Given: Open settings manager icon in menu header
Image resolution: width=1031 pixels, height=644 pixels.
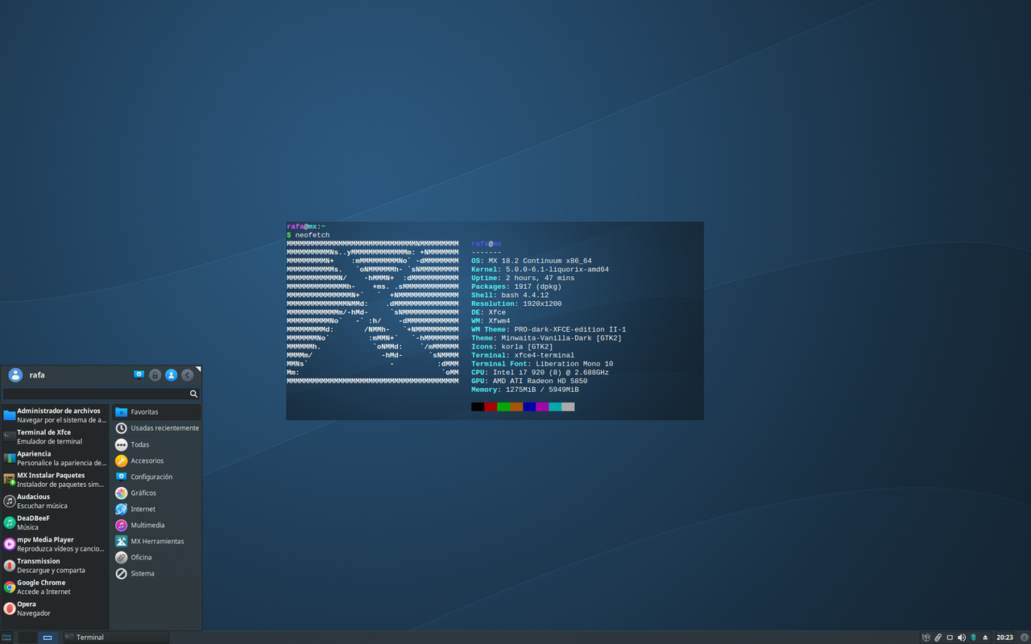Looking at the screenshot, I should (x=139, y=375).
